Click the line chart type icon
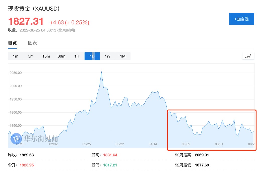 click(x=248, y=56)
